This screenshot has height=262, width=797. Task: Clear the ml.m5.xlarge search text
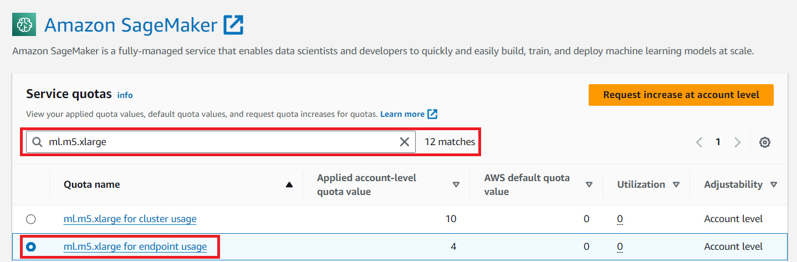(x=405, y=142)
